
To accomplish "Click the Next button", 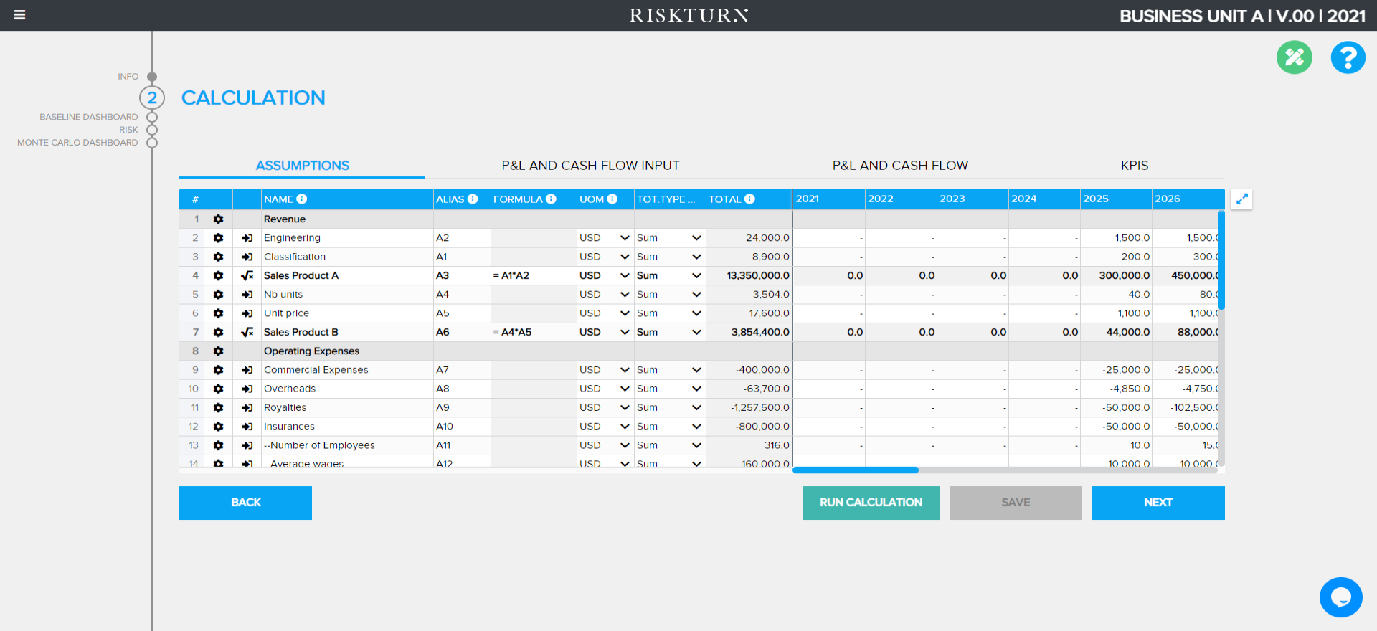I will click(x=1158, y=503).
